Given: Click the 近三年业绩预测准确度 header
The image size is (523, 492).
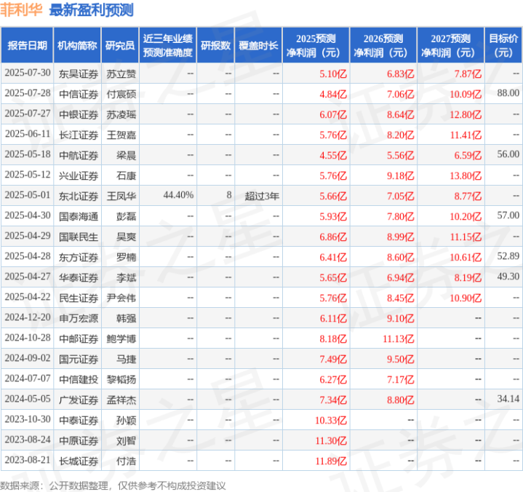Looking at the screenshot, I should coord(168,45).
